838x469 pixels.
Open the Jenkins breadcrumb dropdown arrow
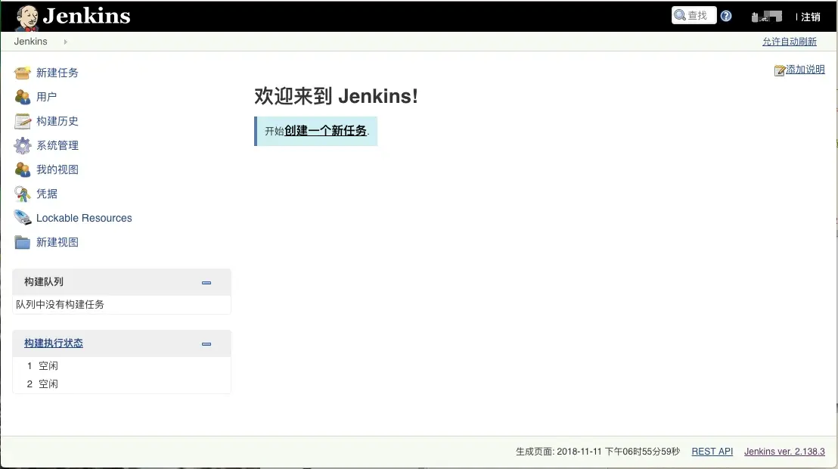[65, 42]
